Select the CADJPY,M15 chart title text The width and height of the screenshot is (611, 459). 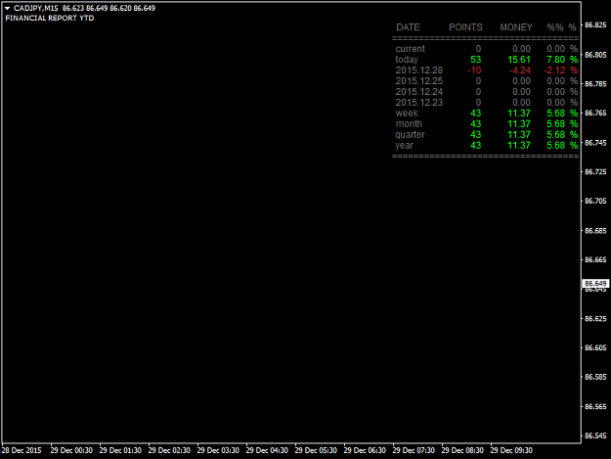(x=36, y=8)
